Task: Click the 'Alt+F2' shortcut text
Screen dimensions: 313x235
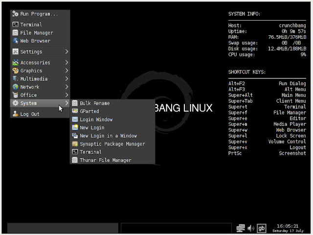Action: [x=237, y=83]
